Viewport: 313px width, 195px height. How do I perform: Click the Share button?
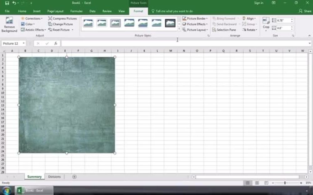click(x=305, y=11)
